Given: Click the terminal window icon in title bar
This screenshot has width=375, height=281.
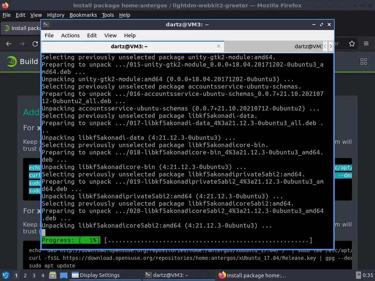Looking at the screenshot, I should coord(46,25).
